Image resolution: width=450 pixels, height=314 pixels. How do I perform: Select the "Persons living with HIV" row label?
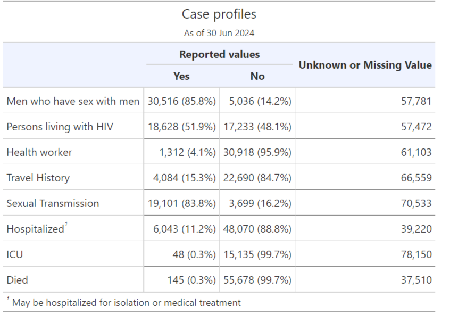(60, 127)
